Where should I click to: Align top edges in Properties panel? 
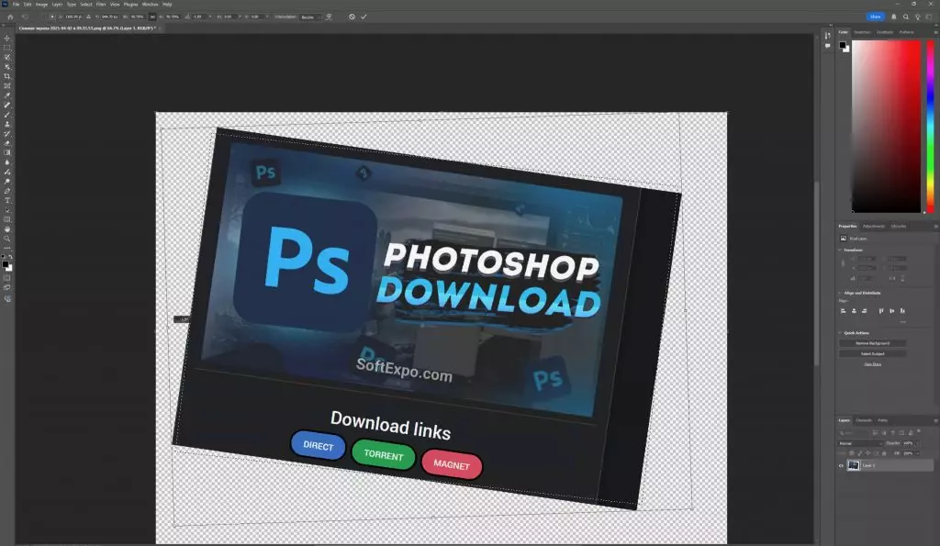[880, 311]
